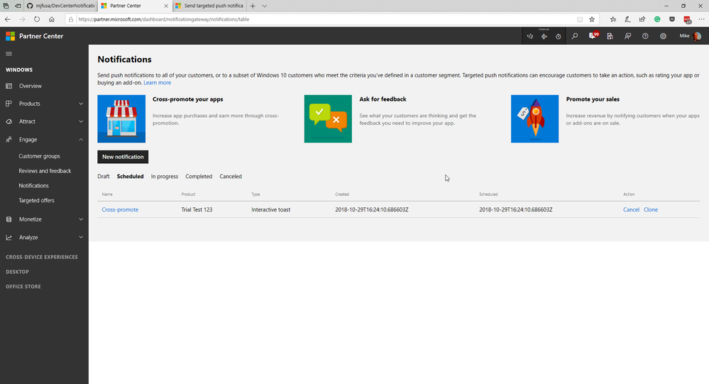Open browser favorites hub icon
709x384 pixels.
pyautogui.click(x=612, y=19)
